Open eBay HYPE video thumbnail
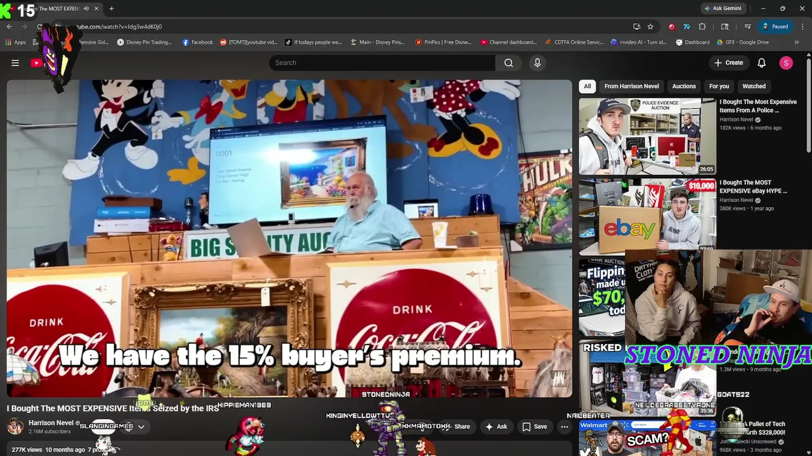The height and width of the screenshot is (456, 812). click(x=647, y=217)
